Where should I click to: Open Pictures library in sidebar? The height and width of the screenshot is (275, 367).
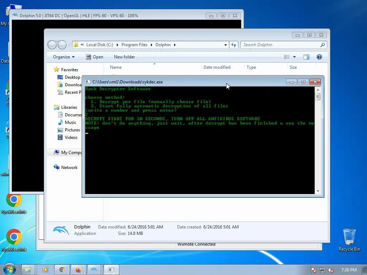pyautogui.click(x=69, y=130)
